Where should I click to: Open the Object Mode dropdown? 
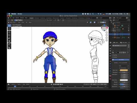pyautogui.click(x=13, y=22)
